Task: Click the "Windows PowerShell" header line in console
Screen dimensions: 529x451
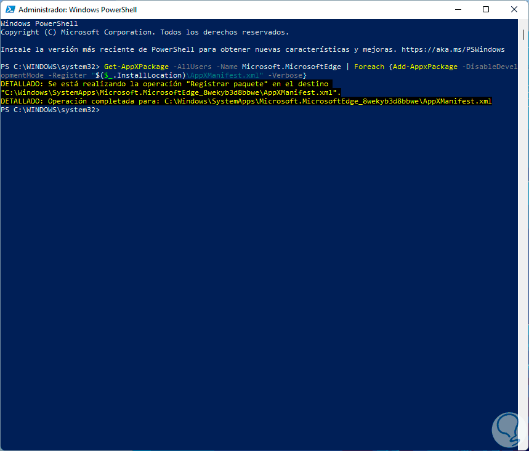Action: point(39,23)
